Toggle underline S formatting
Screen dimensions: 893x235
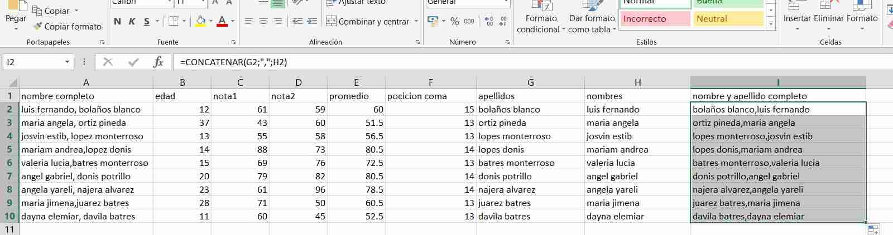[x=147, y=21]
